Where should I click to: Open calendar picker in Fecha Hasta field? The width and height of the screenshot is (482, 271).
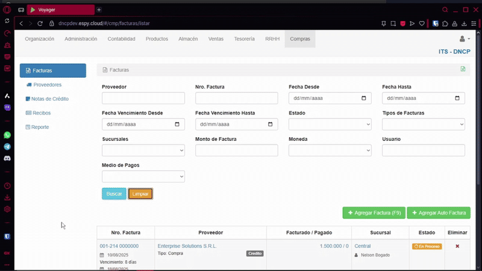coord(457,98)
